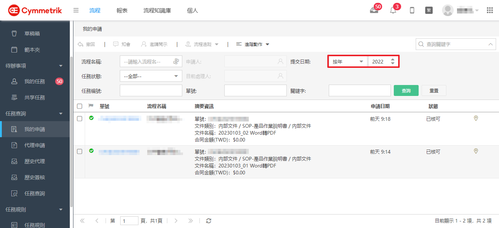Open the notifications bell icon
This screenshot has height=228, width=499.
click(x=393, y=10)
